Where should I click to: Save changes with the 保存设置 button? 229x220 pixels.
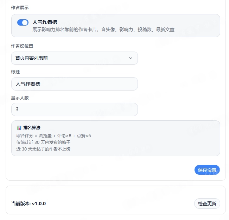[x=207, y=170]
